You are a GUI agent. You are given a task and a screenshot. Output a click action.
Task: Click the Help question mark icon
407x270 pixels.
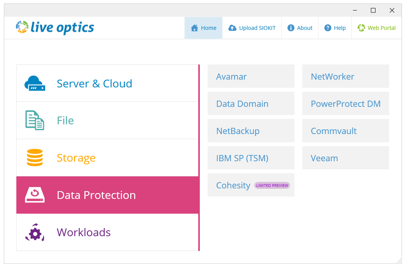328,28
